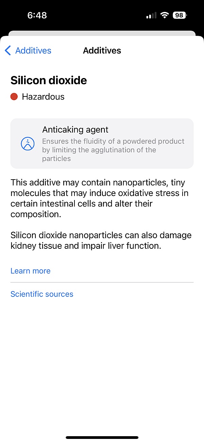Tap the Wi-Fi status icon
Viewport: 204px width, 443px height.
[x=165, y=15]
